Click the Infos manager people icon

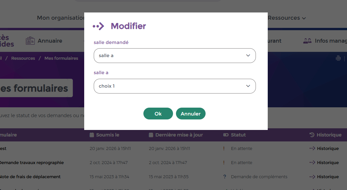307,41
